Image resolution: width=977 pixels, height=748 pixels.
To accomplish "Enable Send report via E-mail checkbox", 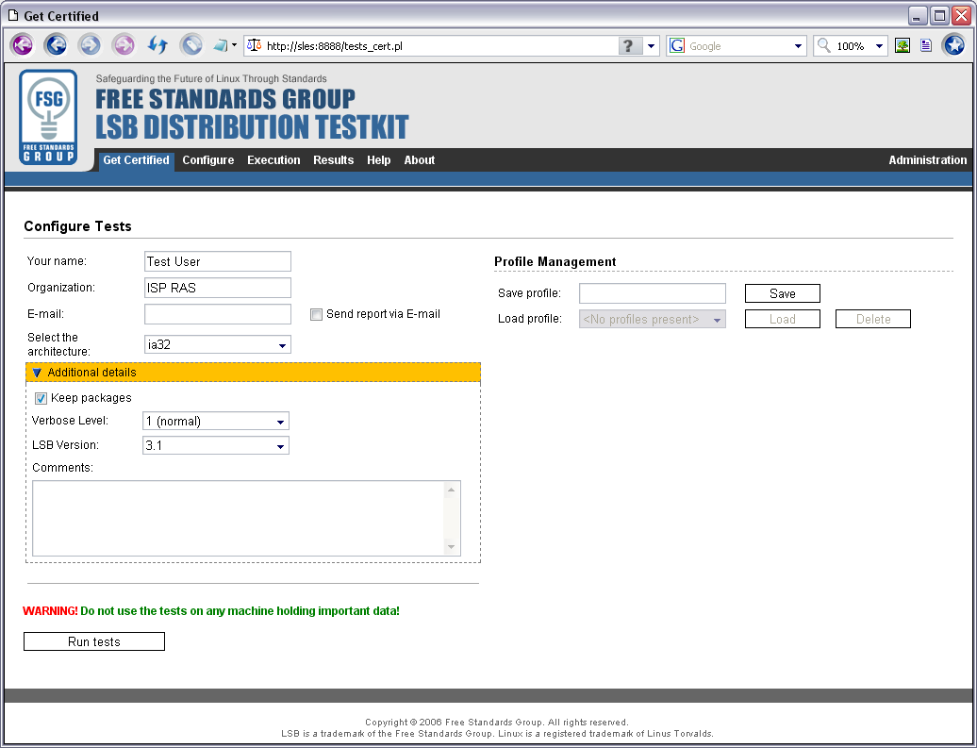I will pos(317,315).
